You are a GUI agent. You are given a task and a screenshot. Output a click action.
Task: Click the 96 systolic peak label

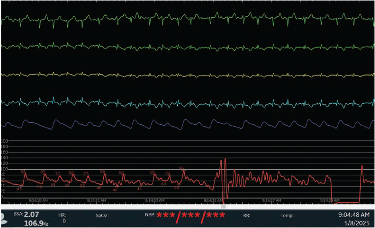[x=181, y=168]
